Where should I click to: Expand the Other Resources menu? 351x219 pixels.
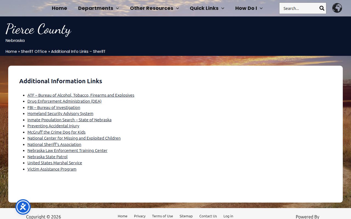click(x=154, y=8)
